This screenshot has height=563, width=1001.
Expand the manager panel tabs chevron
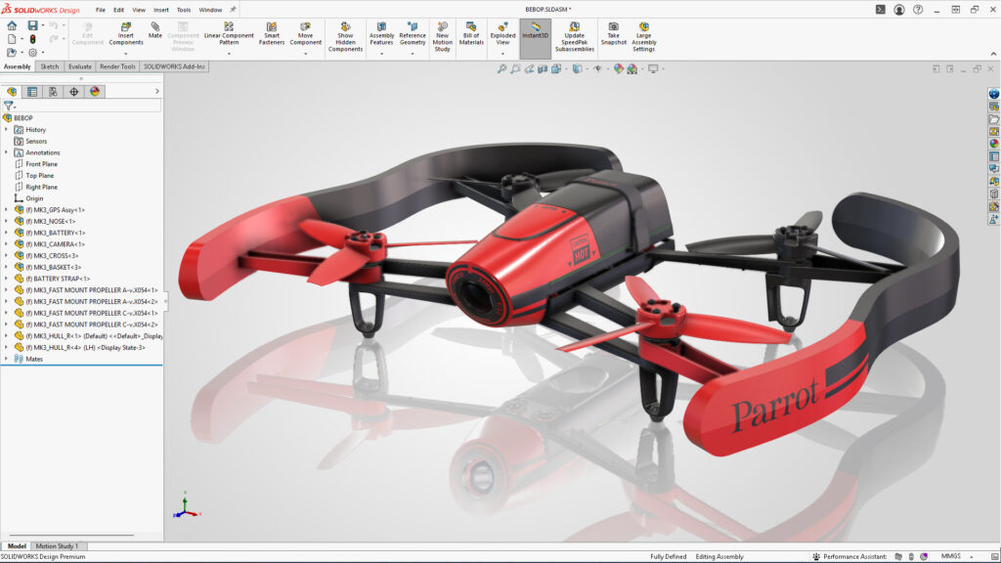[x=157, y=92]
